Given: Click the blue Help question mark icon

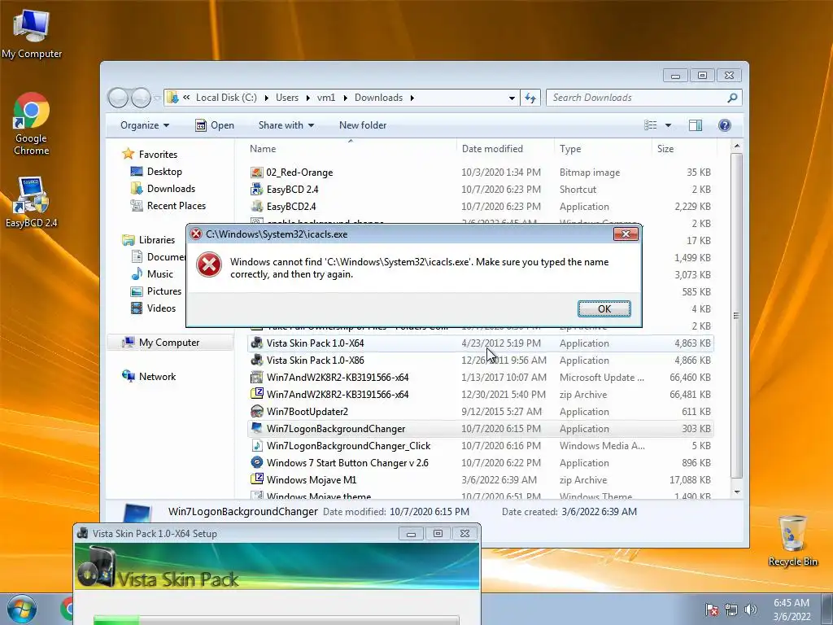Looking at the screenshot, I should [x=724, y=125].
